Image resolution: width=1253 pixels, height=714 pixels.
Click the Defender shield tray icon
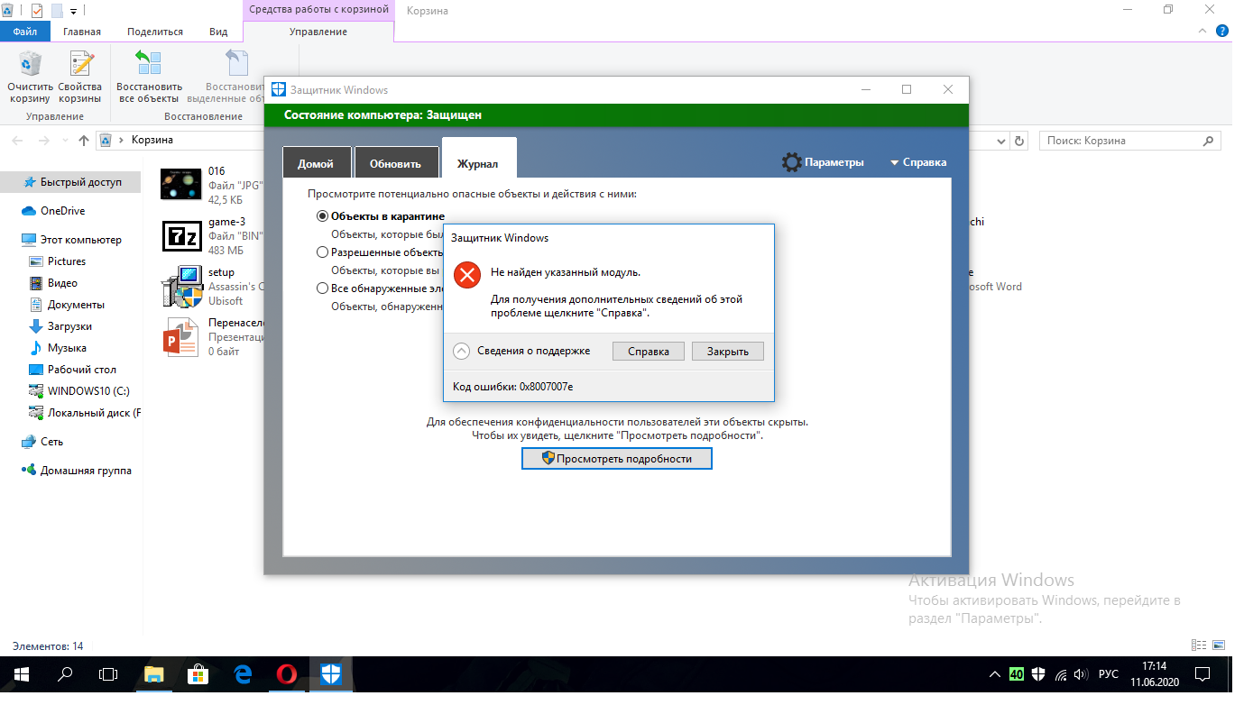click(1038, 674)
